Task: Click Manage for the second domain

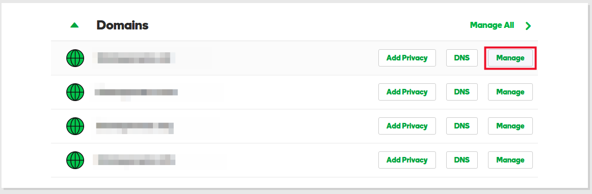Action: coord(510,92)
